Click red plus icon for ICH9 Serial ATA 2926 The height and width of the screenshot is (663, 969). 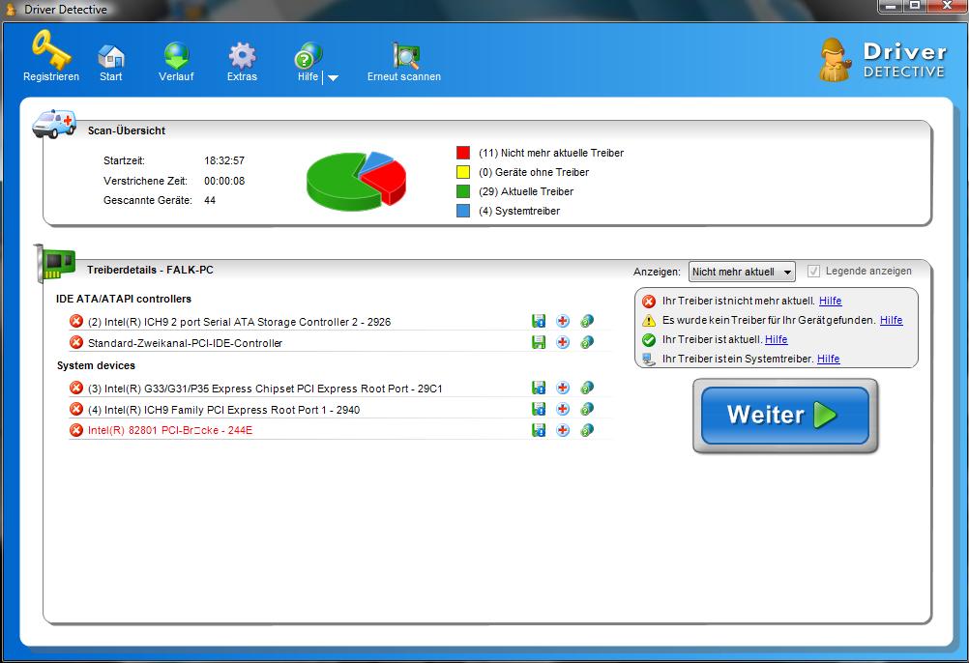[563, 321]
